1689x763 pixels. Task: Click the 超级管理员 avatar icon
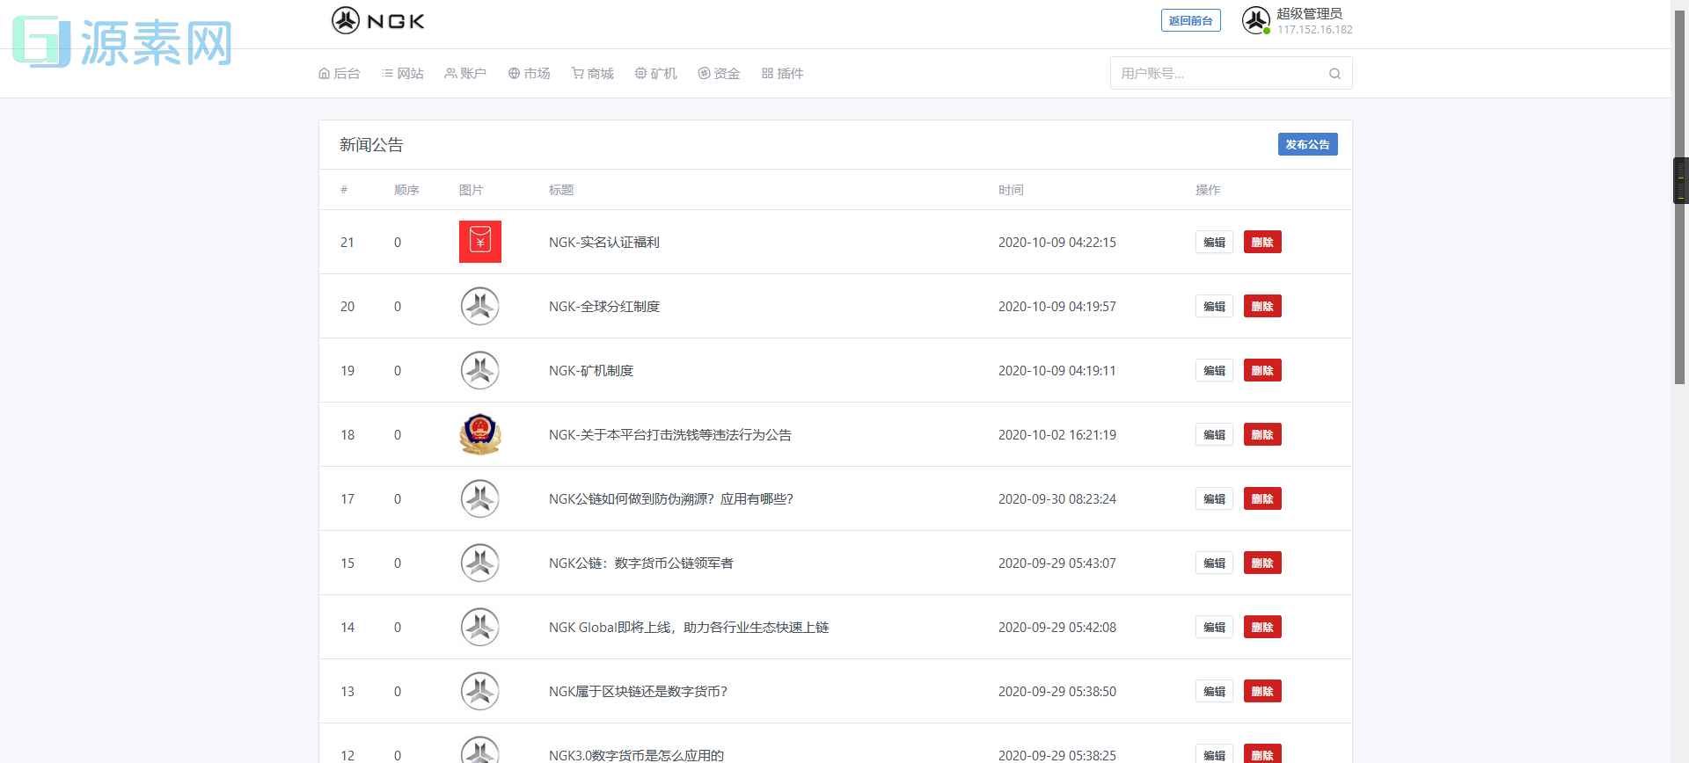[1255, 20]
